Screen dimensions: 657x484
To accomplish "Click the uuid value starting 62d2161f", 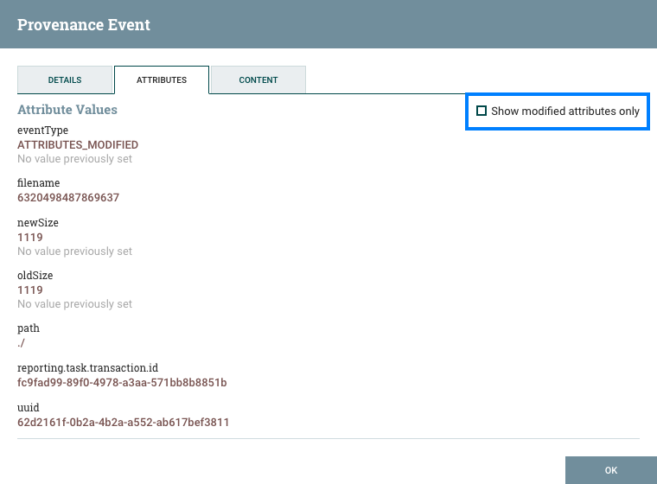I will pos(123,423).
